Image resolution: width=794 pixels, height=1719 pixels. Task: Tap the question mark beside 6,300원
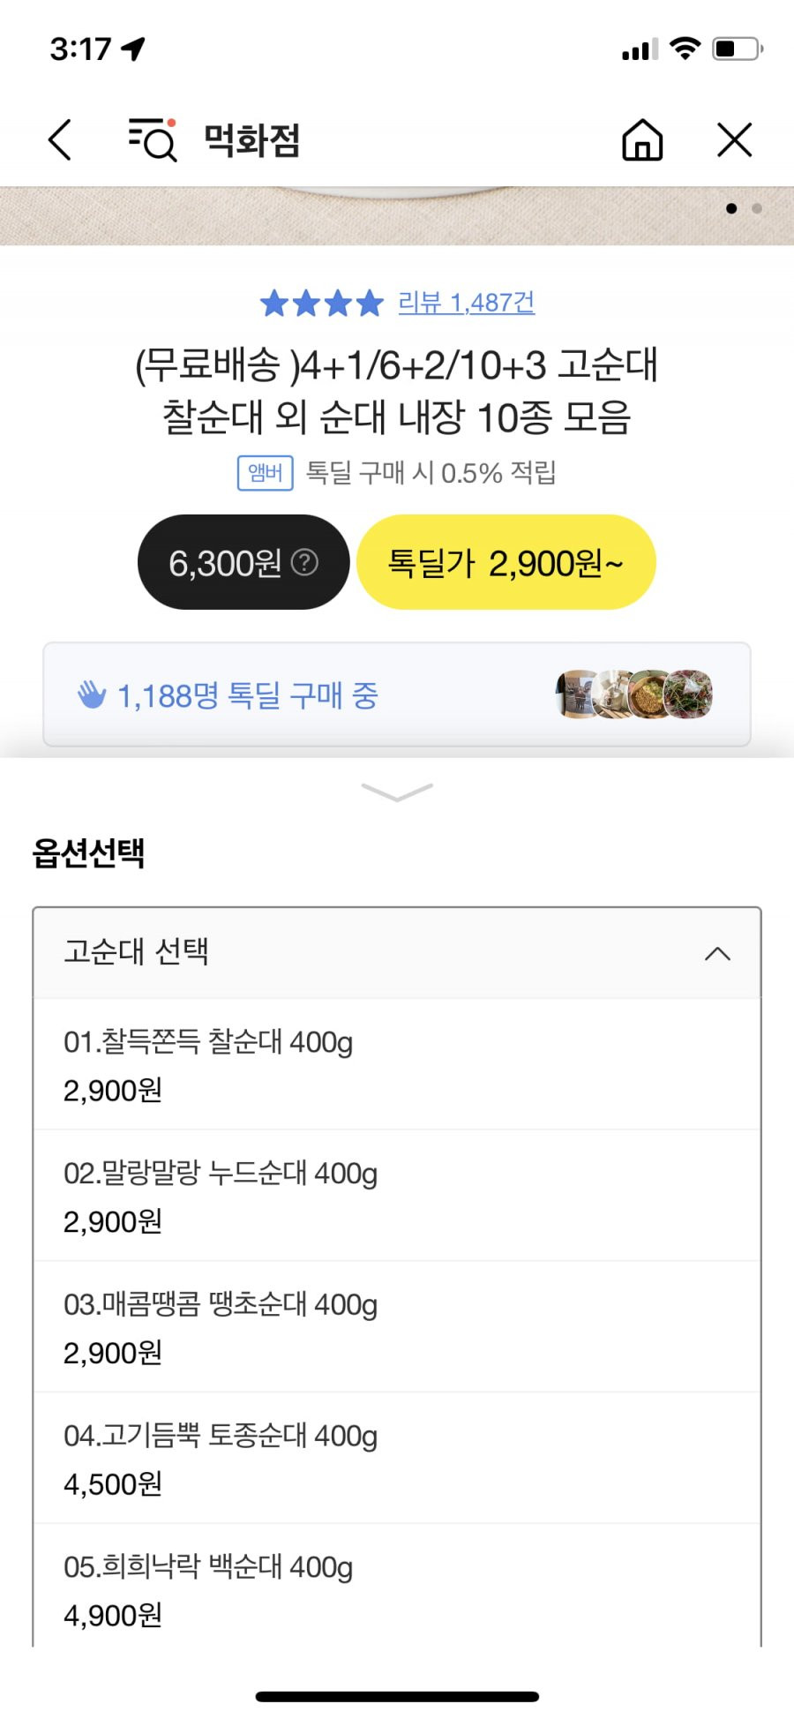pos(304,562)
